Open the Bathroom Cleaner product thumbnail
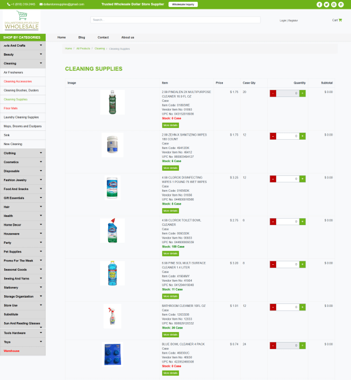Viewport: 351px width, 380px height. point(112,316)
